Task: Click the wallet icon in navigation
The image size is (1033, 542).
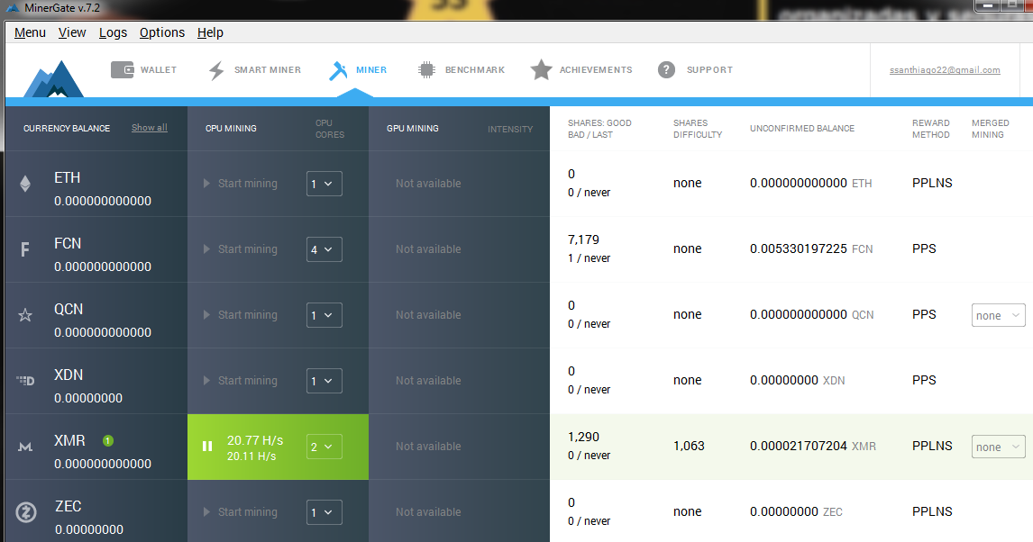Action: (122, 69)
